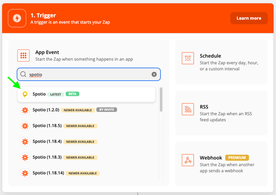Click the Trigger lightning bolt icon
The image size is (276, 195).
coord(17,18)
